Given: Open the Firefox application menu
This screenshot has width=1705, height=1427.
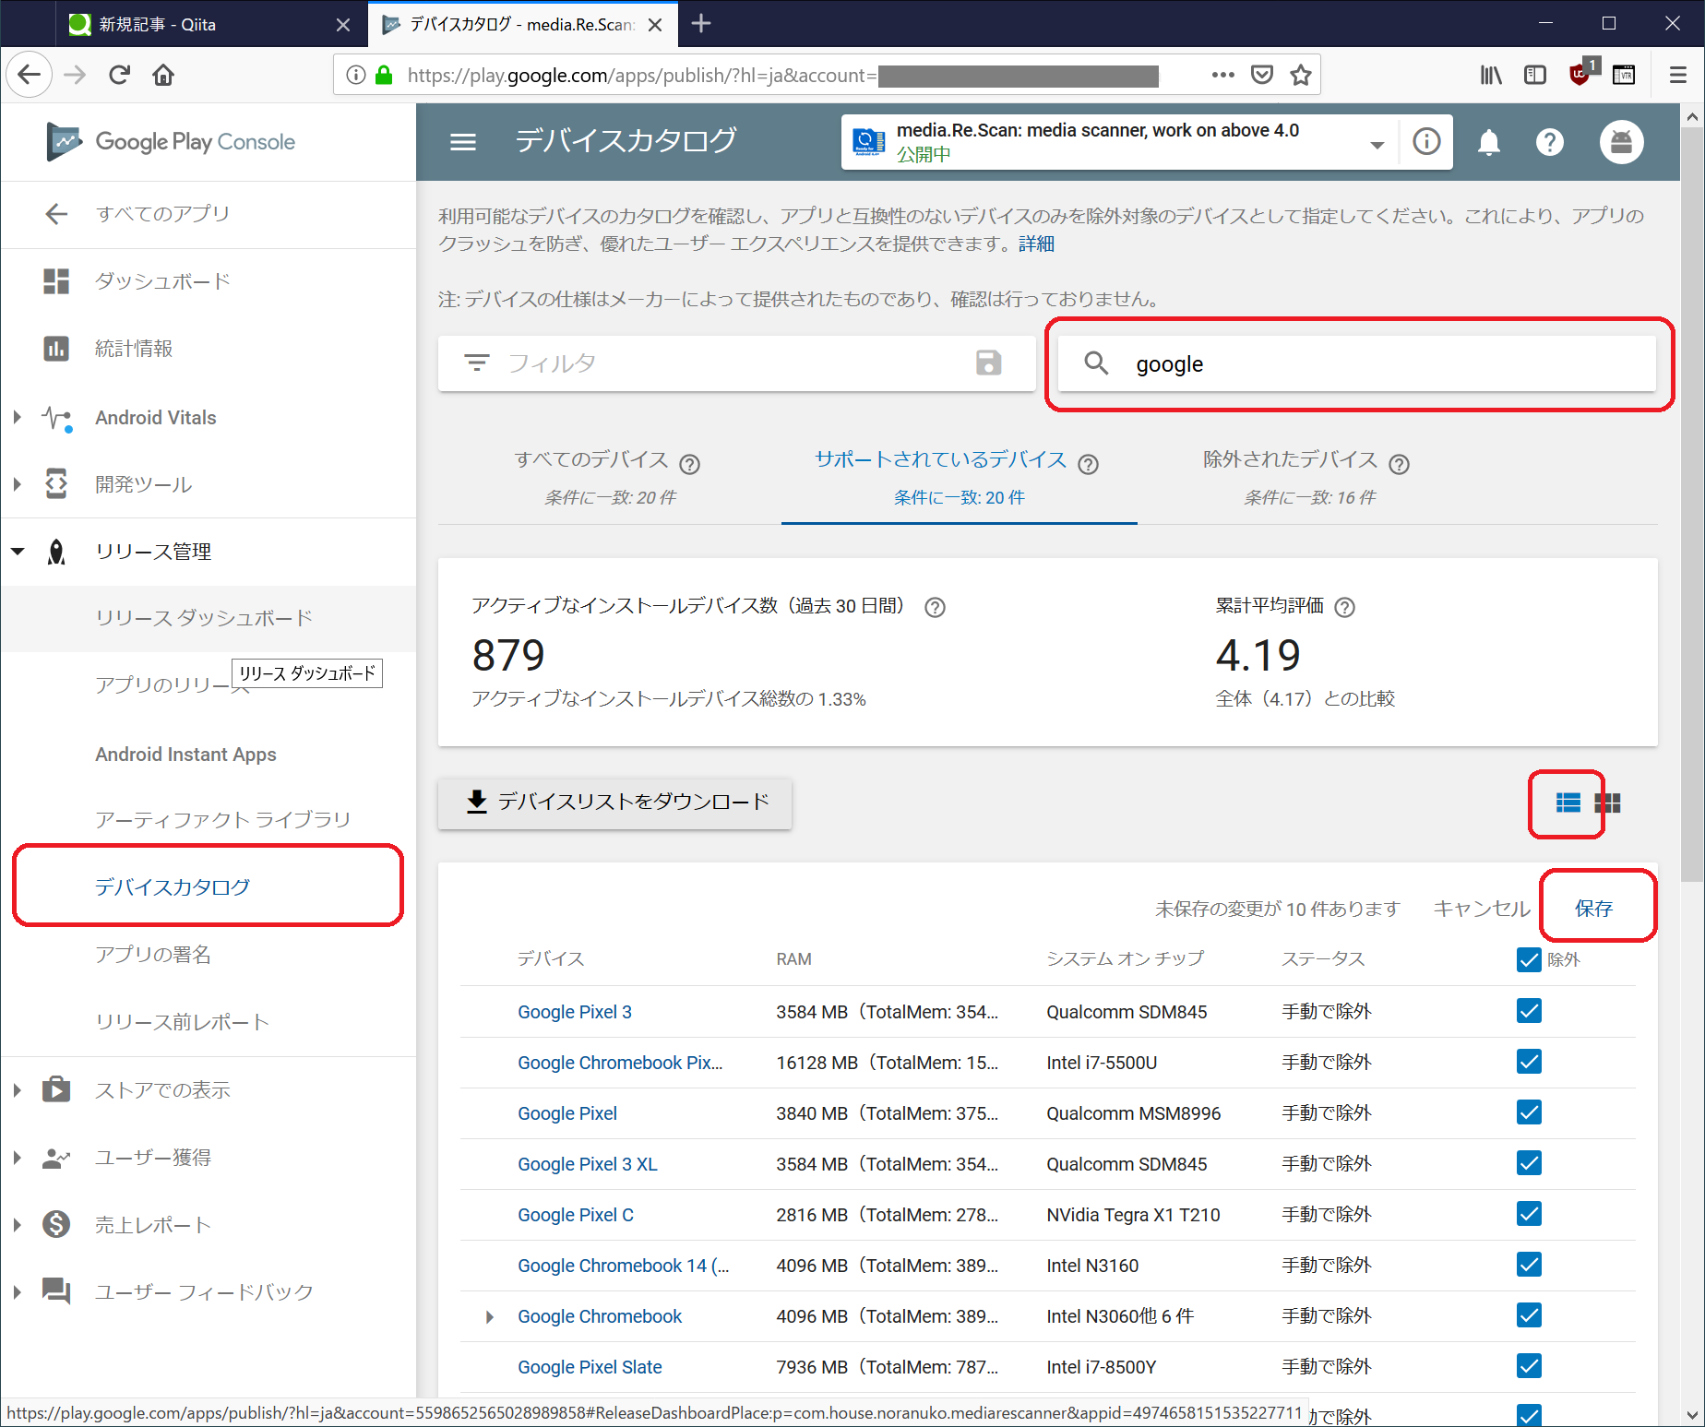Looking at the screenshot, I should pos(1677,75).
